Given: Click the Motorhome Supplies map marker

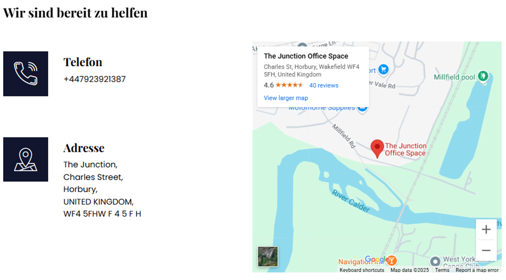Looking at the screenshot, I should (x=362, y=108).
